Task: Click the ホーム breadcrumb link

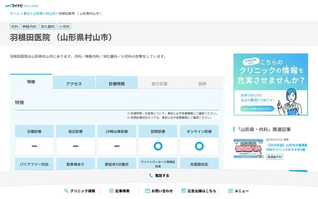Action: coord(15,13)
